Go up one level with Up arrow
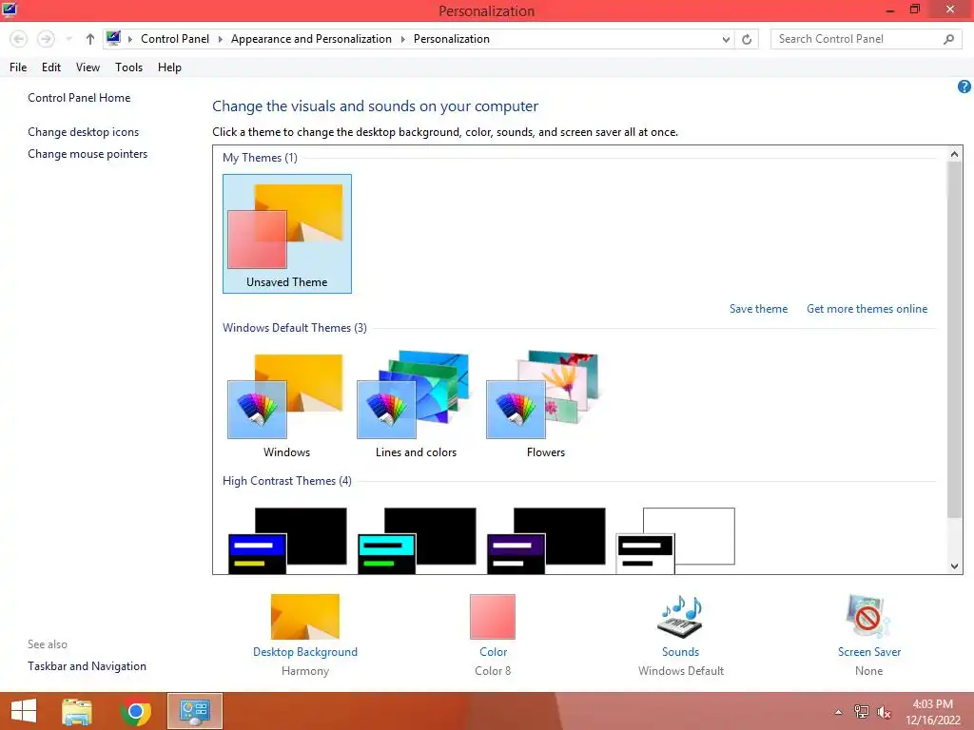This screenshot has height=730, width=974. pyautogui.click(x=90, y=39)
